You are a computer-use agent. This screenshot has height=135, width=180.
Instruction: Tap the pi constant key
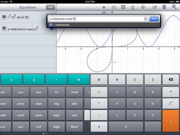point(117,79)
